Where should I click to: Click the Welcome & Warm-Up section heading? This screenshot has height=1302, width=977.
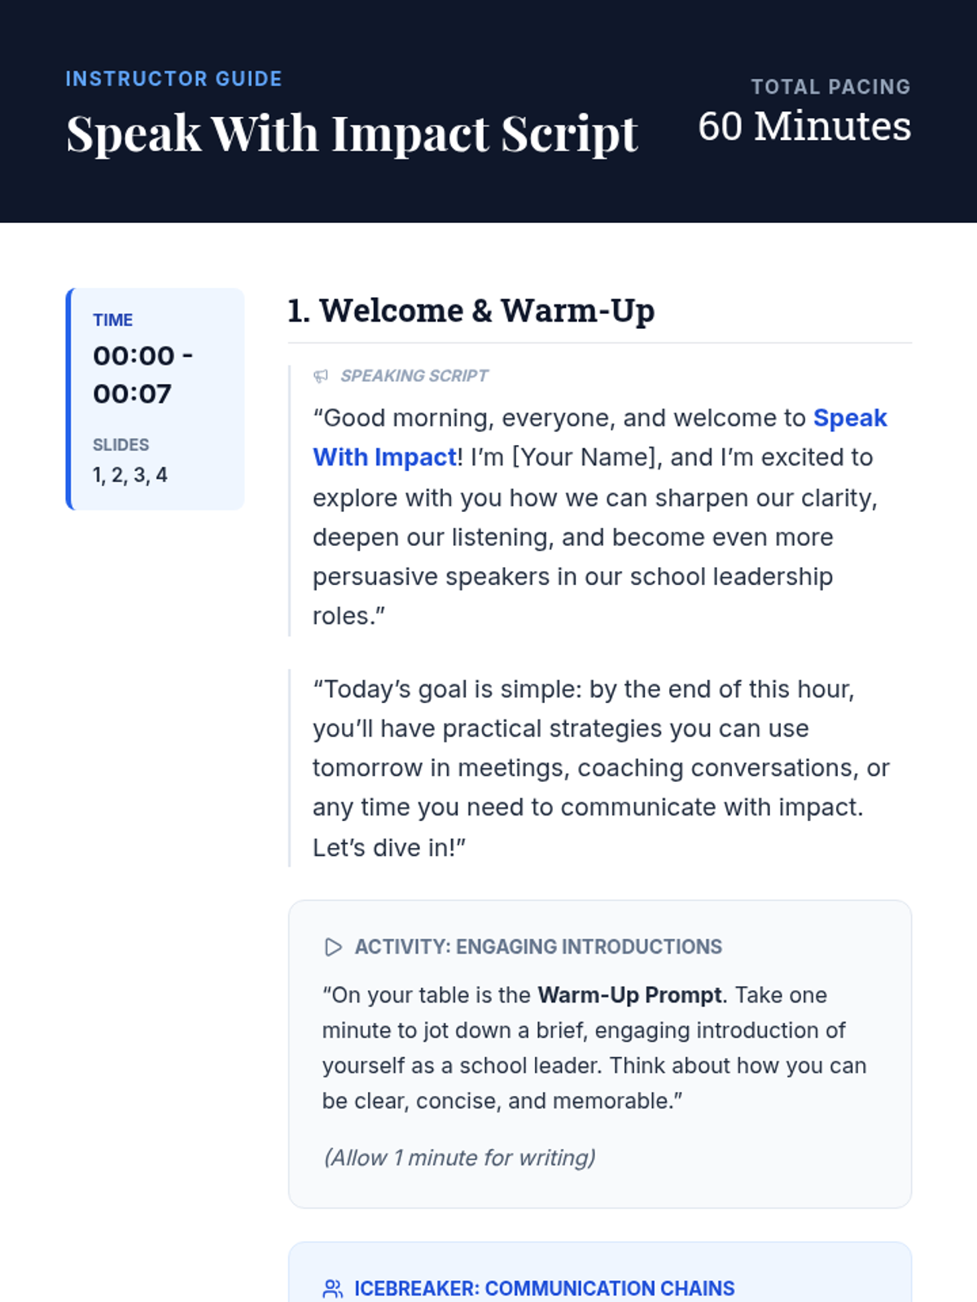471,311
